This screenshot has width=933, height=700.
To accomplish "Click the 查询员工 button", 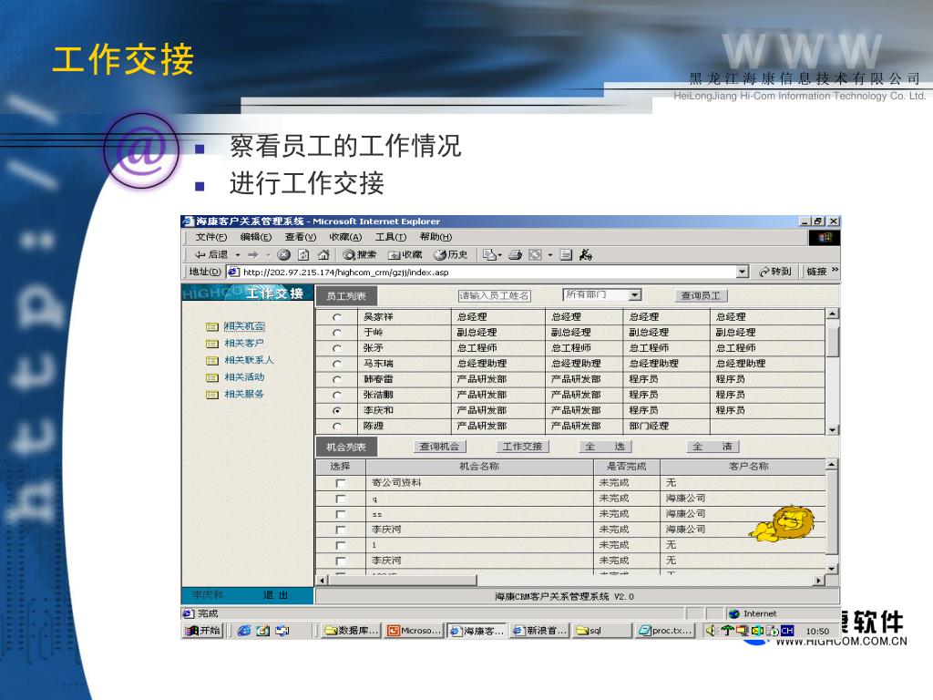I will 701,295.
